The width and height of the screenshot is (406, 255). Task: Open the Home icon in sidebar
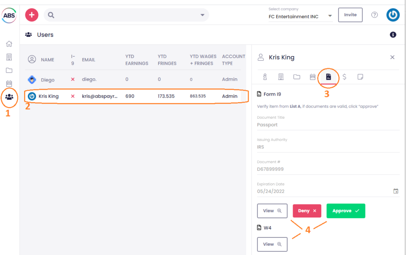coord(9,44)
